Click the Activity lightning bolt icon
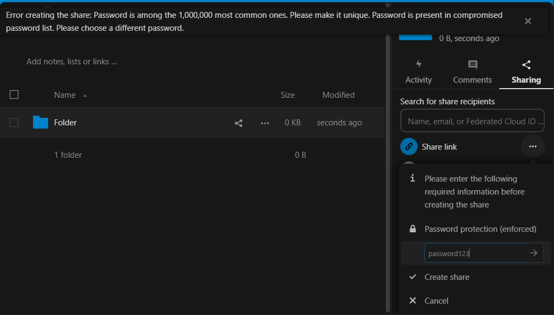This screenshot has height=315, width=554. tap(419, 64)
